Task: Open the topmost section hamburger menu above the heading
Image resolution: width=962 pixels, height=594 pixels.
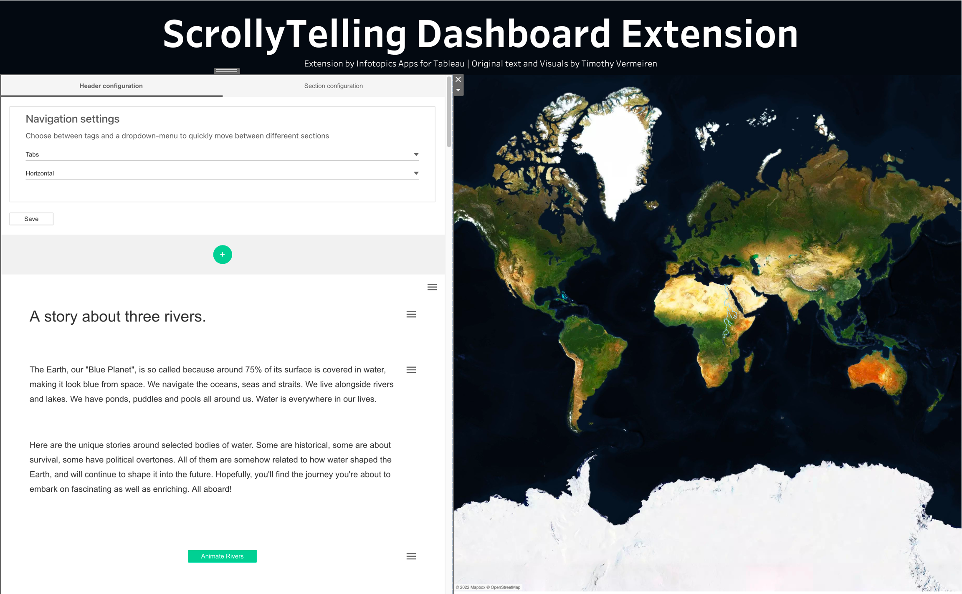Action: pyautogui.click(x=432, y=287)
